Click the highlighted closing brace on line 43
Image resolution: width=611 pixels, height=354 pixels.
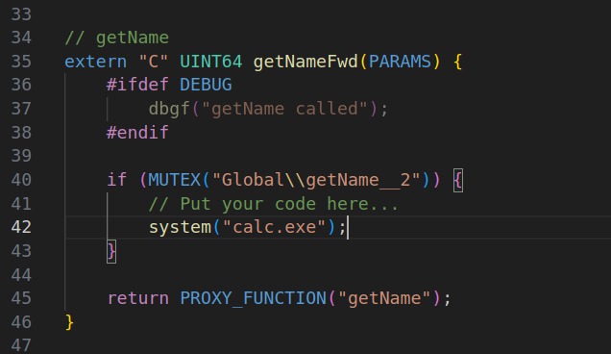pos(111,251)
